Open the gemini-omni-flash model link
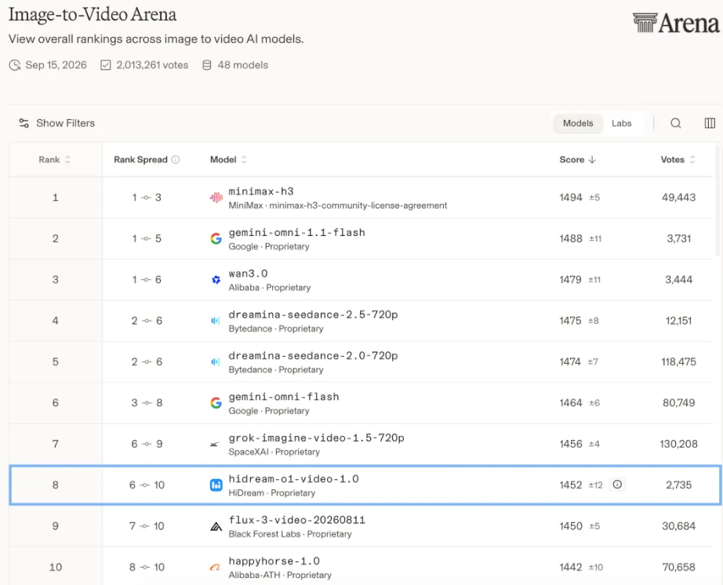The height and width of the screenshot is (585, 723). point(284,397)
